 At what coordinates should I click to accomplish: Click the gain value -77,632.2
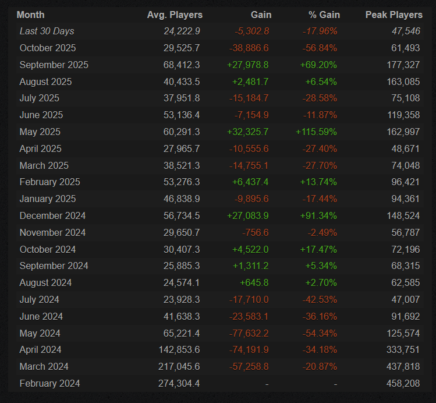[x=249, y=333]
